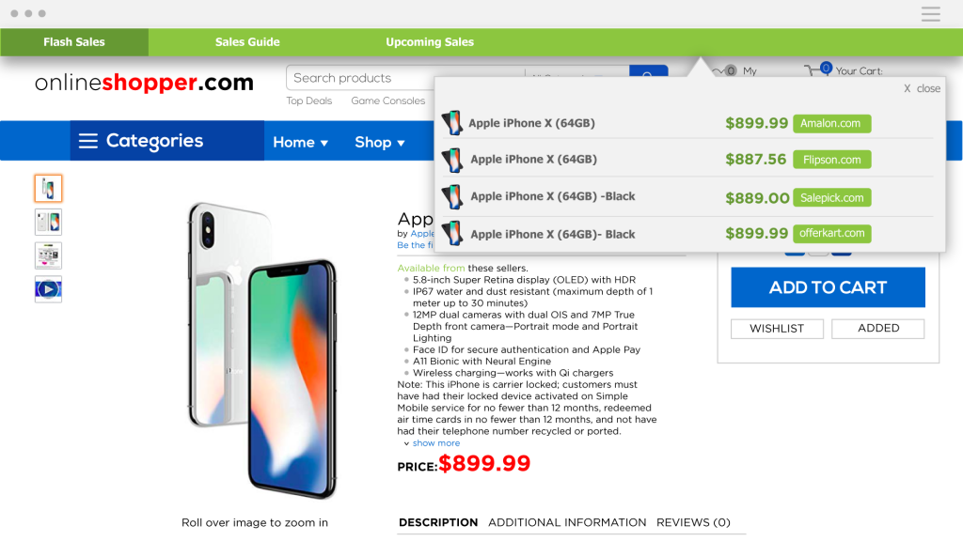
Task: Click the browser hamburger menu icon top right
Action: tap(930, 14)
